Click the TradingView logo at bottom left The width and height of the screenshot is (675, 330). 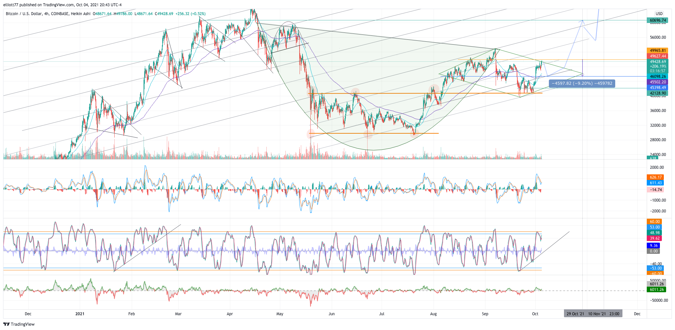point(19,324)
